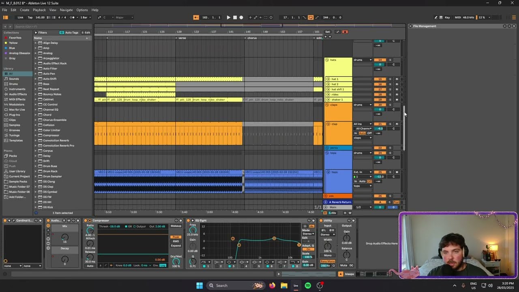Open the Audio Effects library category
The width and height of the screenshot is (519, 292).
click(x=18, y=94)
